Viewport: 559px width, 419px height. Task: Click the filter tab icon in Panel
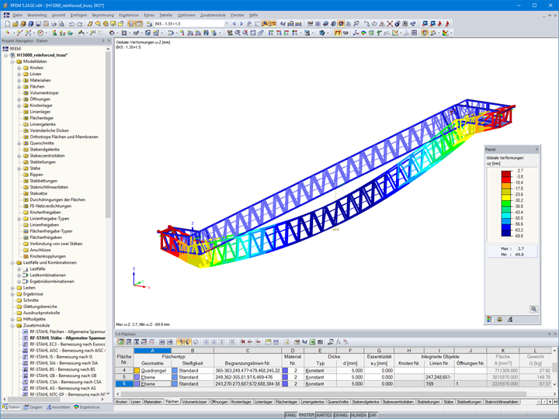pyautogui.click(x=510, y=320)
